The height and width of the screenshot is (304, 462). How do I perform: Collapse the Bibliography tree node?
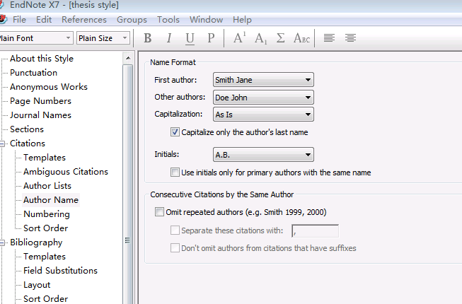point(2,242)
